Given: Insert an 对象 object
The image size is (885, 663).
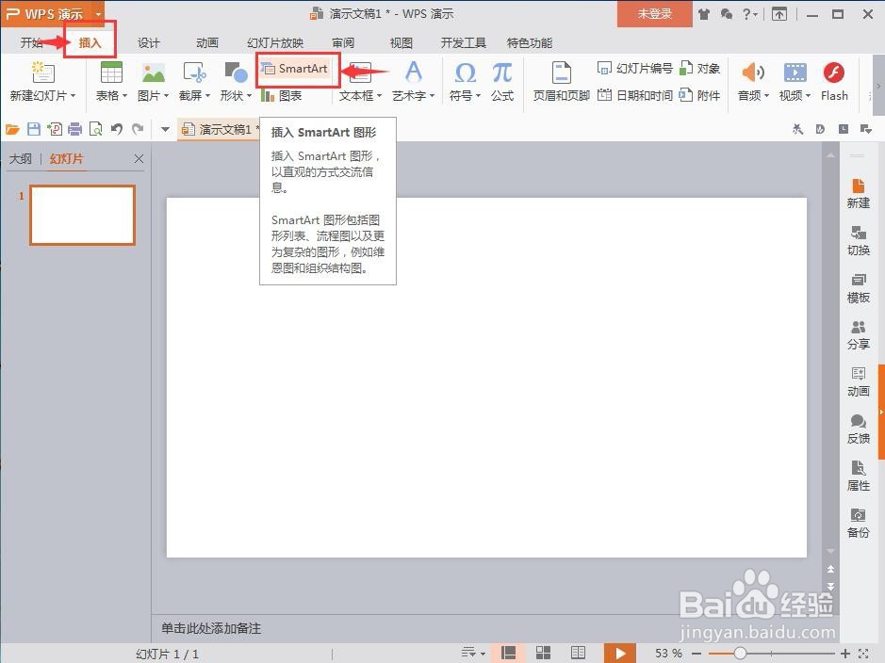Looking at the screenshot, I should 700,68.
